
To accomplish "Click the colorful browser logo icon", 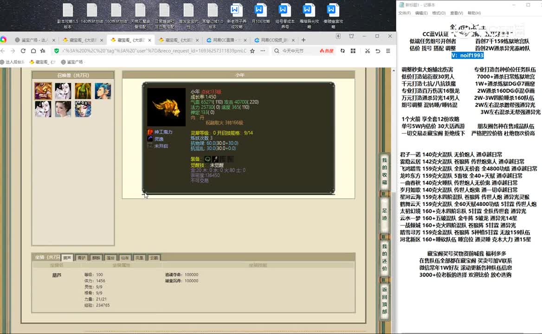I will coord(3,40).
